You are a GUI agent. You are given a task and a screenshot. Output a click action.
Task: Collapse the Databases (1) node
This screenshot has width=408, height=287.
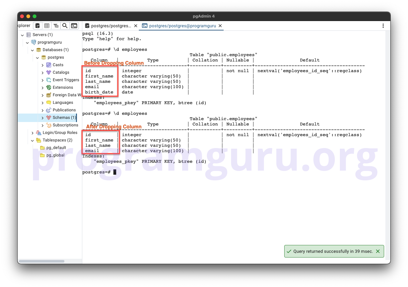tap(32, 50)
